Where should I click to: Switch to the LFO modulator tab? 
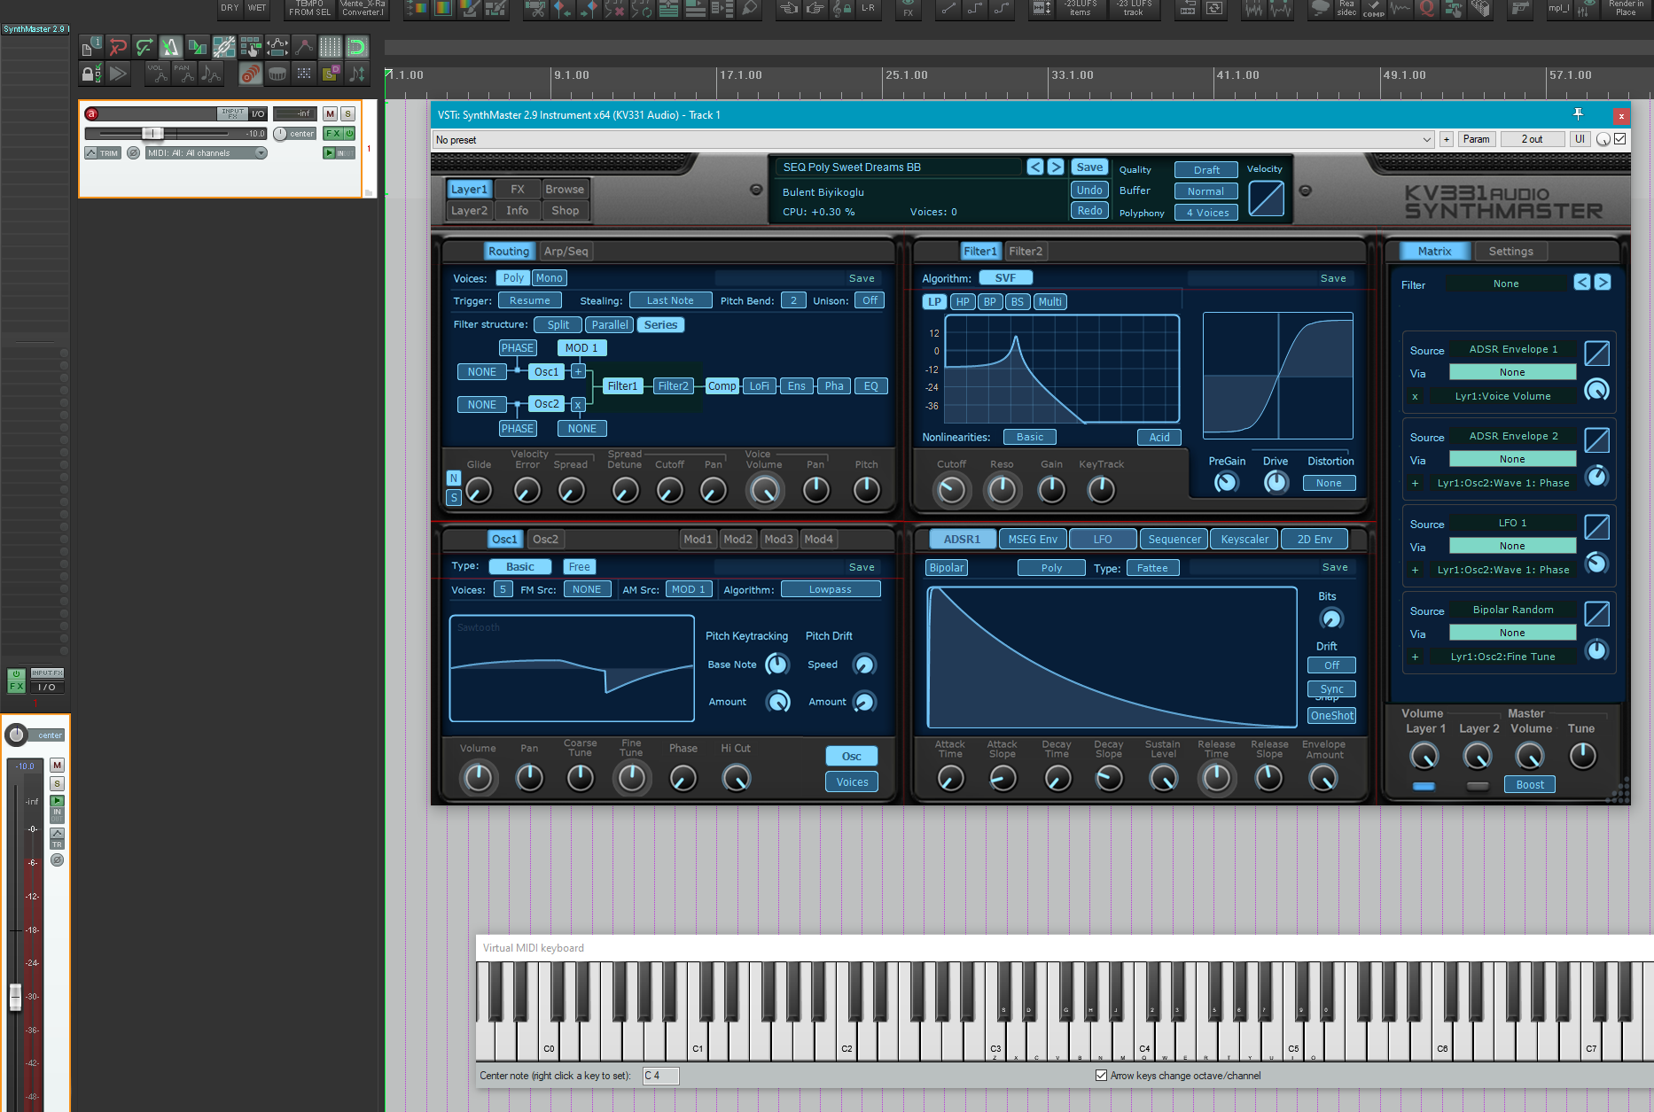1103,539
